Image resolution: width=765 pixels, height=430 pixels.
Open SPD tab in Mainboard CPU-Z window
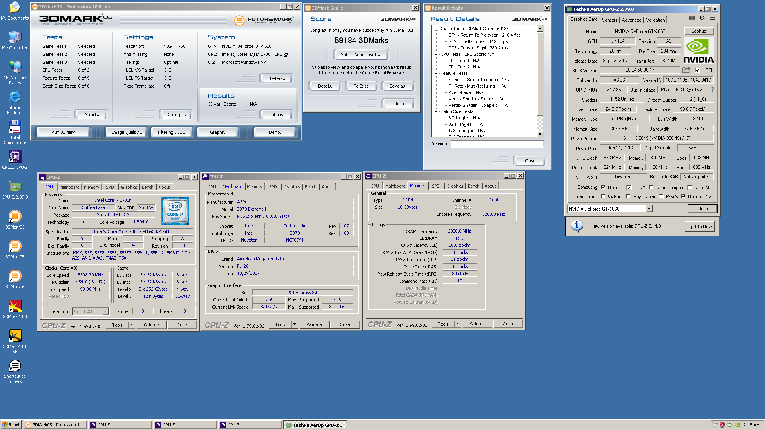tap(273, 187)
